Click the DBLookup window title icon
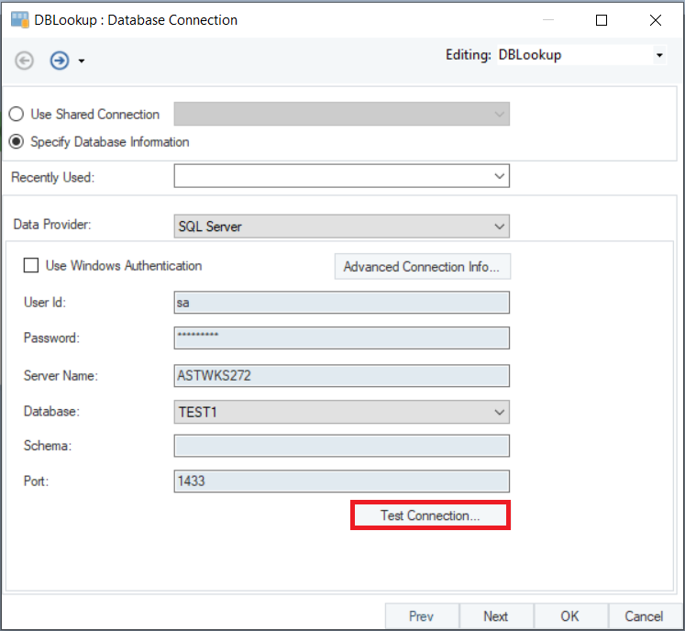This screenshot has width=685, height=631. click(x=19, y=19)
